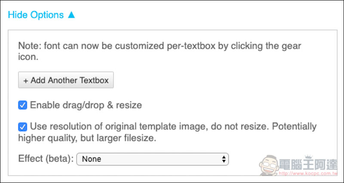Click the cartoon face watermark logo
The width and height of the screenshot is (344, 183).
(x=269, y=165)
